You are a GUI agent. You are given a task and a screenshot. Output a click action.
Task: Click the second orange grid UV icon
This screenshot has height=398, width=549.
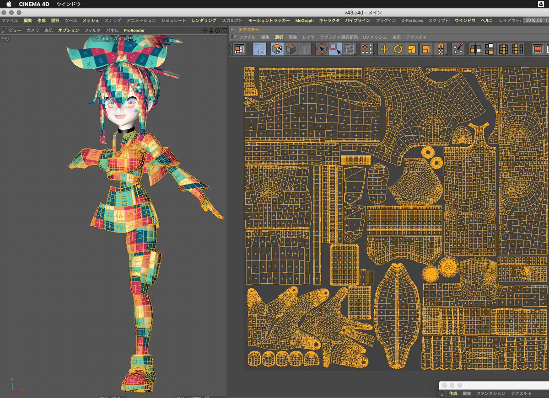pos(517,49)
